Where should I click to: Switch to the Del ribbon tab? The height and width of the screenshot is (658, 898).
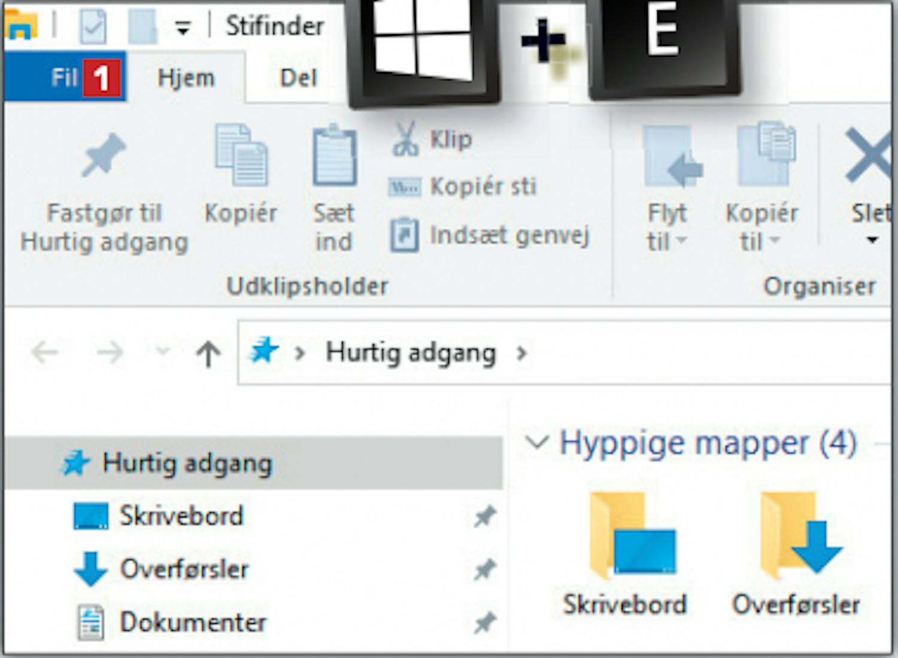(x=298, y=78)
